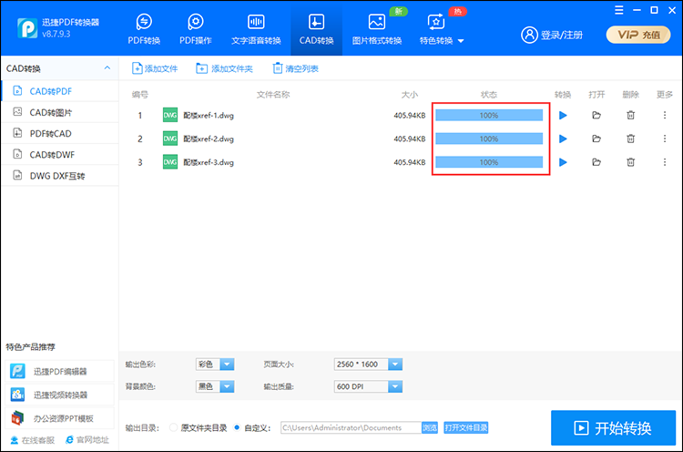683x452 pixels.
Task: Click file name 配楼xref-1.dwg
Action: (209, 116)
